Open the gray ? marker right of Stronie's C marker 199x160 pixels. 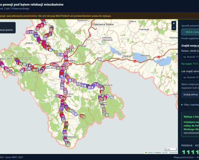coord(112,97)
